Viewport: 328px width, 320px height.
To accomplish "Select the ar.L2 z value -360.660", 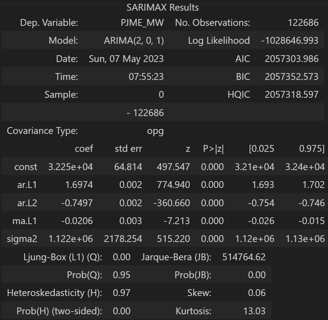I will point(171,203).
